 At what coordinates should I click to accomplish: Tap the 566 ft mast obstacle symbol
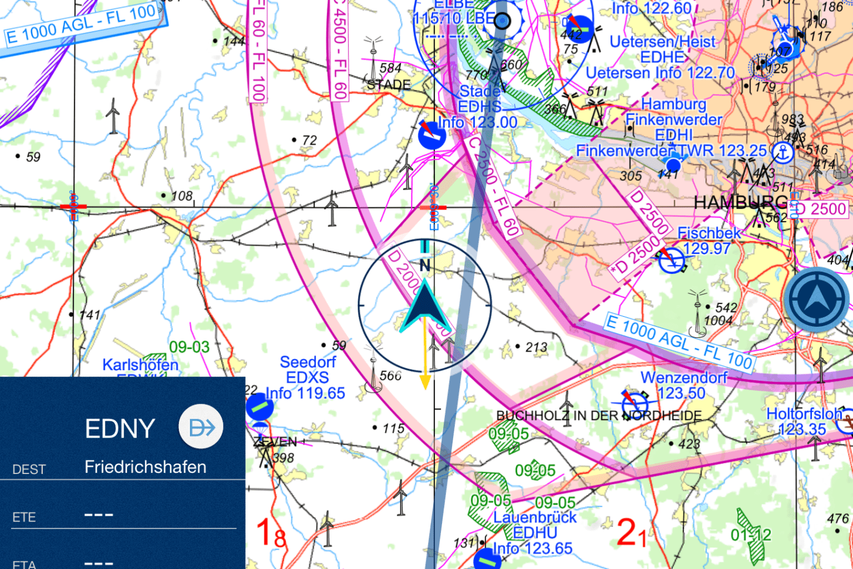tap(373, 374)
